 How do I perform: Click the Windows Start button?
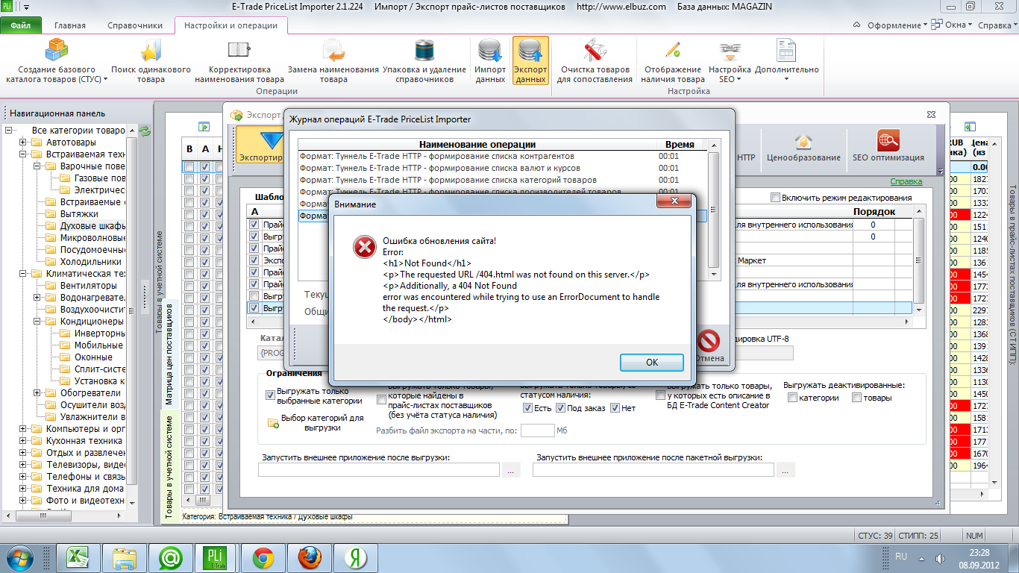(x=19, y=557)
